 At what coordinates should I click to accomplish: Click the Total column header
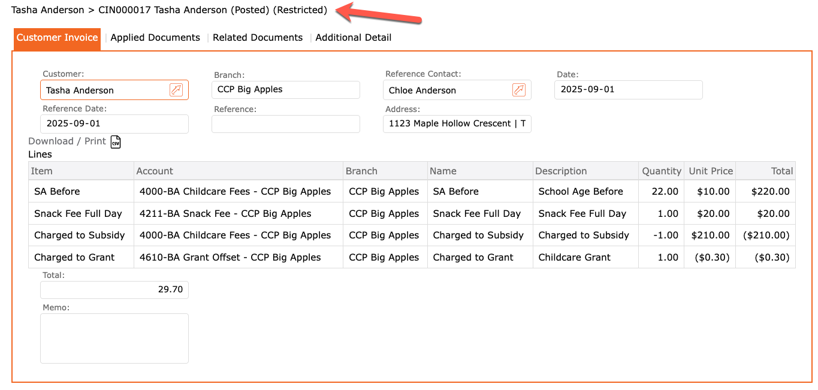[x=766, y=171]
